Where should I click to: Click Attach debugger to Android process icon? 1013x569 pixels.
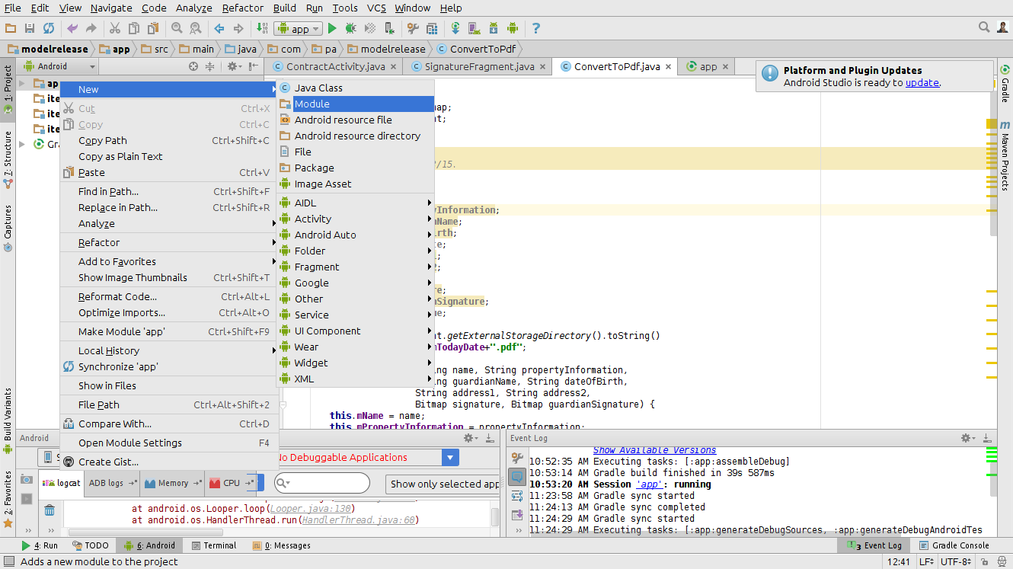pos(389,28)
